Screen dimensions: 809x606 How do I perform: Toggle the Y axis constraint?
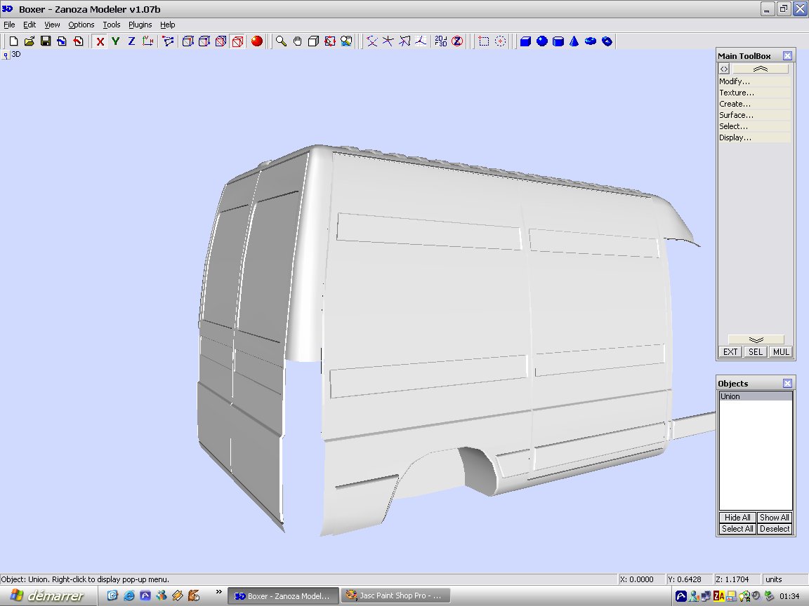coord(116,41)
